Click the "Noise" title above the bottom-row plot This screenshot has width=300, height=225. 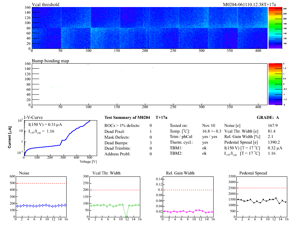[x=24, y=173]
